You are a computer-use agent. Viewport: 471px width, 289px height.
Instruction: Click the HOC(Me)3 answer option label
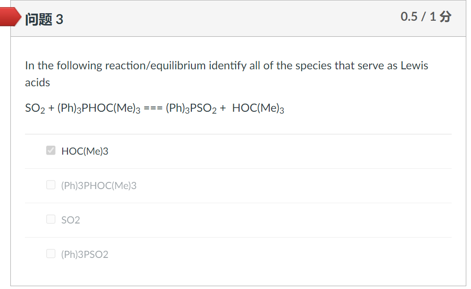(x=85, y=151)
